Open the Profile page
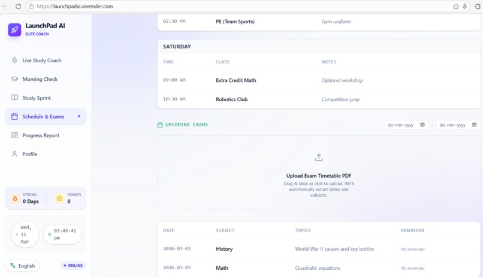The height and width of the screenshot is (277, 483). pyautogui.click(x=46, y=154)
